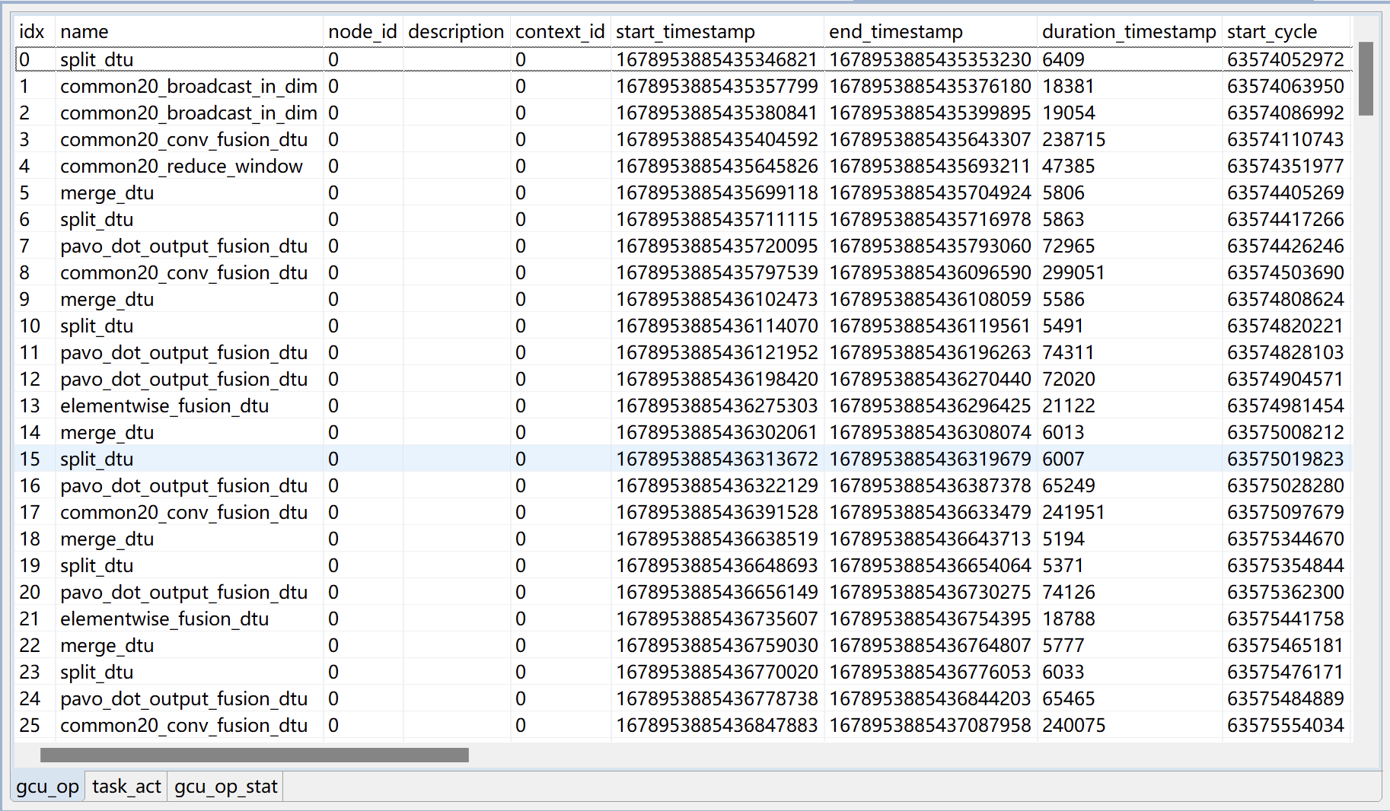Select common20_broadcast_in_dim in row 2
Screen dimensions: 1390x811
[x=189, y=113]
